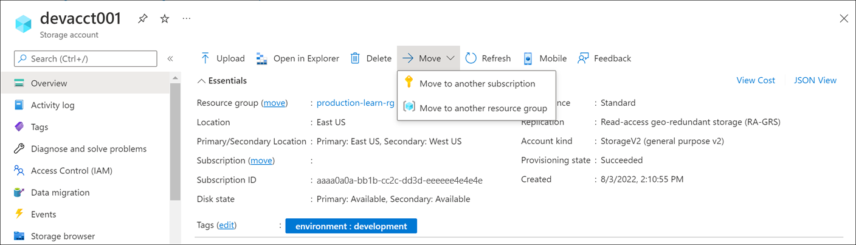Click the Feedback person icon
856x245 pixels.
point(583,58)
